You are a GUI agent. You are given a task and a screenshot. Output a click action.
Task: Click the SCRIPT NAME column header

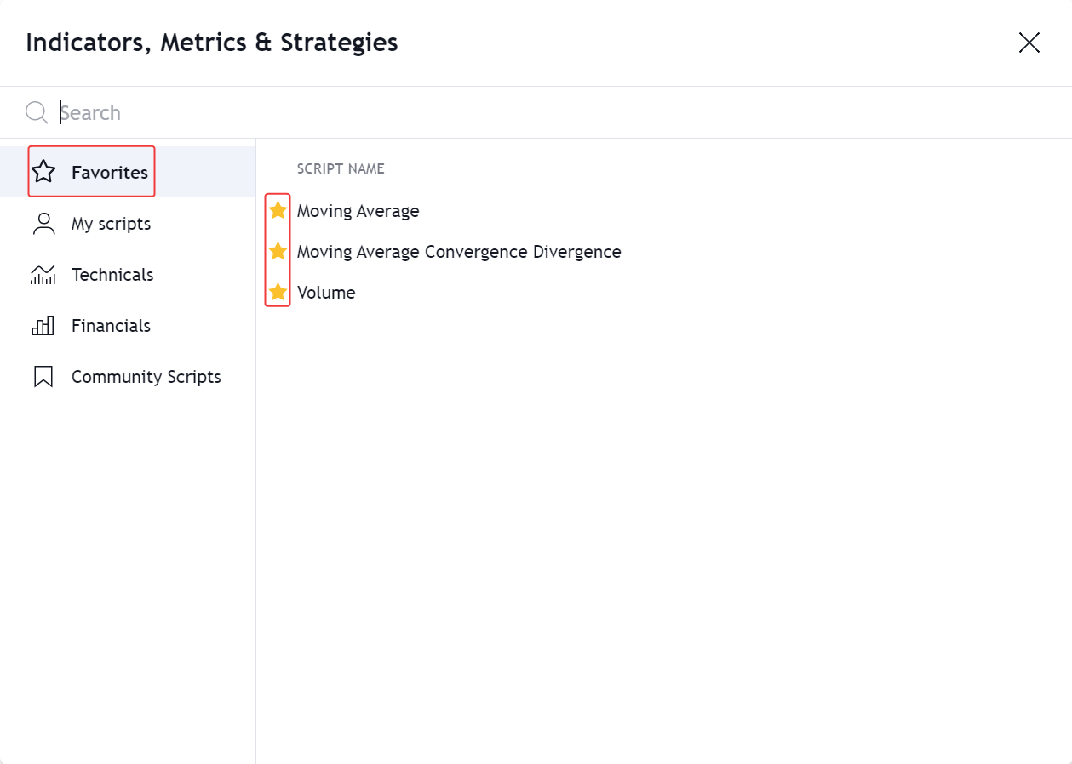341,168
